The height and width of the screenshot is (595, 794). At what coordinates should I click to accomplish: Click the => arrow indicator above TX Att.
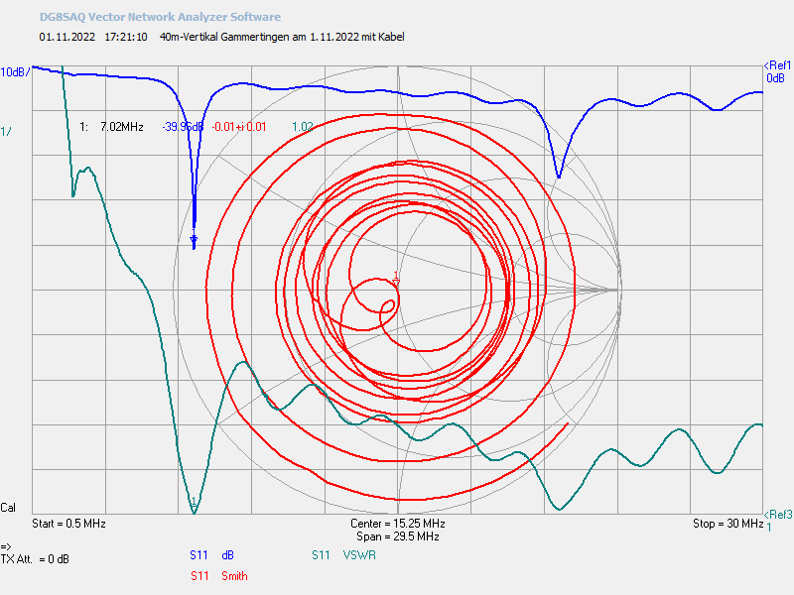tap(6, 546)
